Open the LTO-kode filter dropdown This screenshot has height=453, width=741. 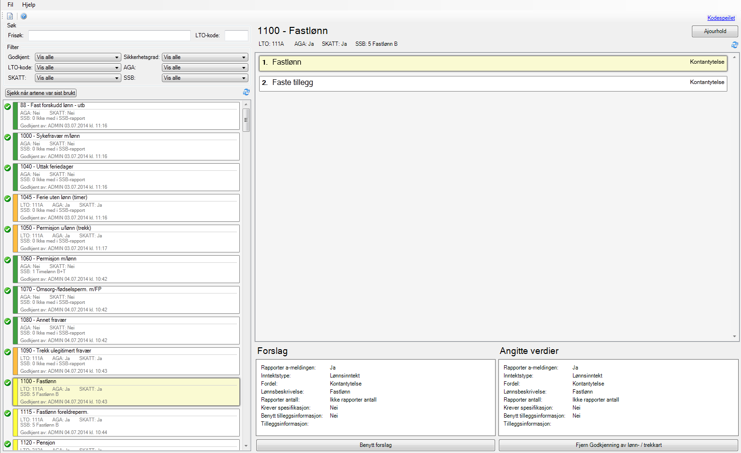click(78, 67)
